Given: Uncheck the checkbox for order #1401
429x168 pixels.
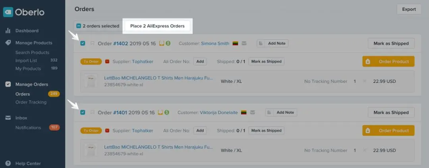Looking at the screenshot, I should pos(83,113).
